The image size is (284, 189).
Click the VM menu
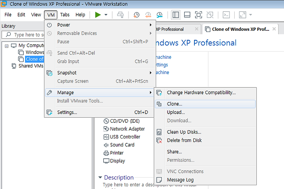pyautogui.click(x=51, y=15)
